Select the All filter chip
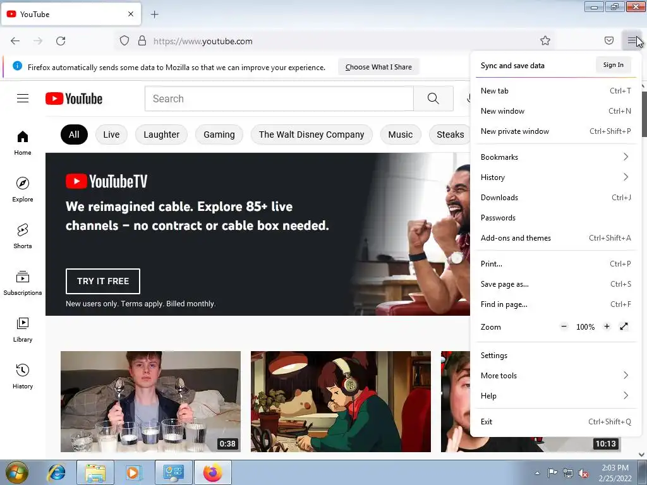Viewport: 647px width, 485px height. [74, 135]
